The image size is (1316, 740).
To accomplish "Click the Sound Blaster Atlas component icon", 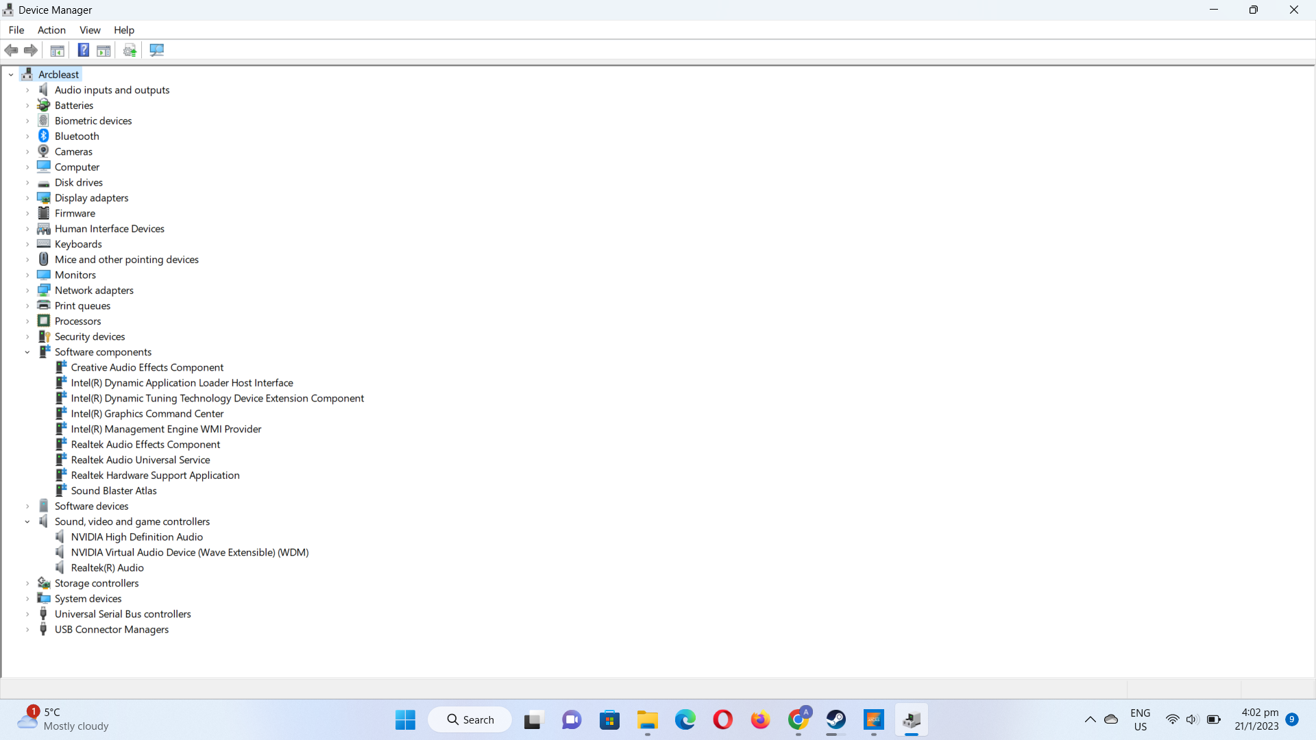I will coord(61,491).
